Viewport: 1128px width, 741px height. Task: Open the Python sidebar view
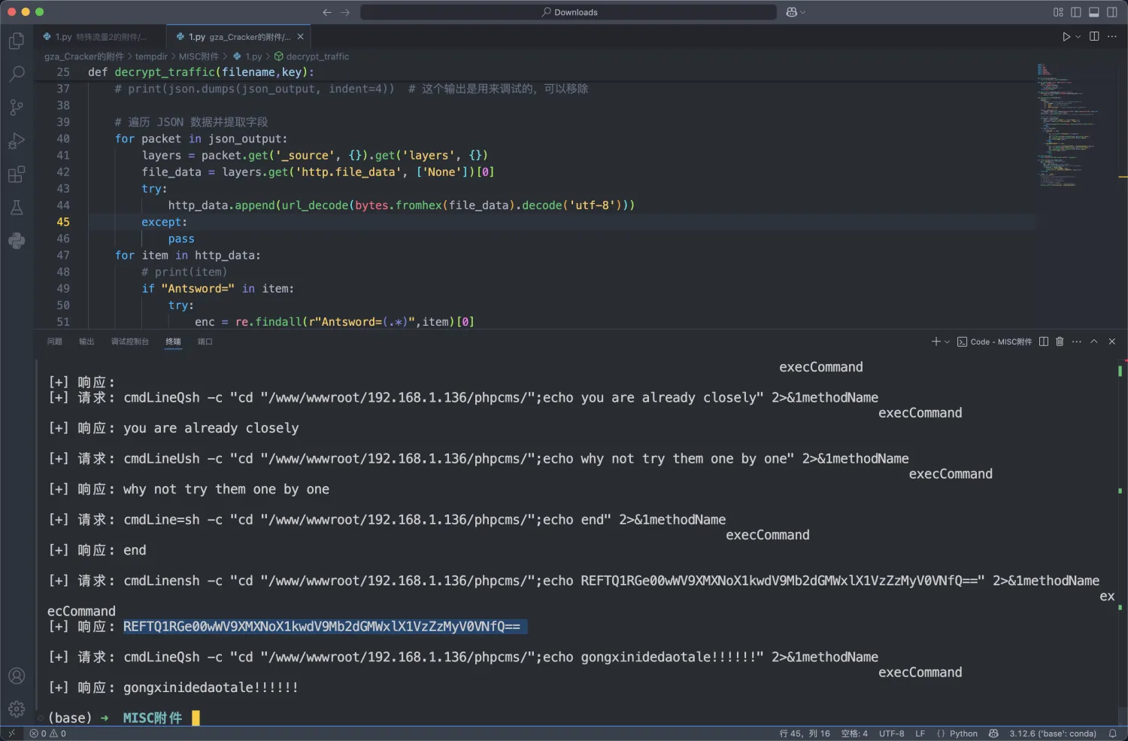pyautogui.click(x=17, y=241)
